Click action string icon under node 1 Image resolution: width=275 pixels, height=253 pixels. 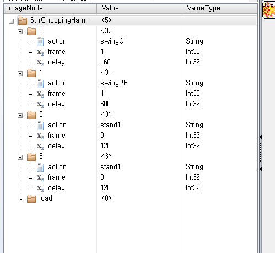pyautogui.click(x=40, y=84)
